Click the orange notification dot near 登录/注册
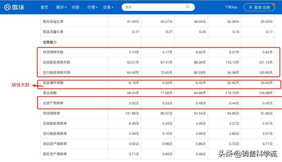 point(274,4)
